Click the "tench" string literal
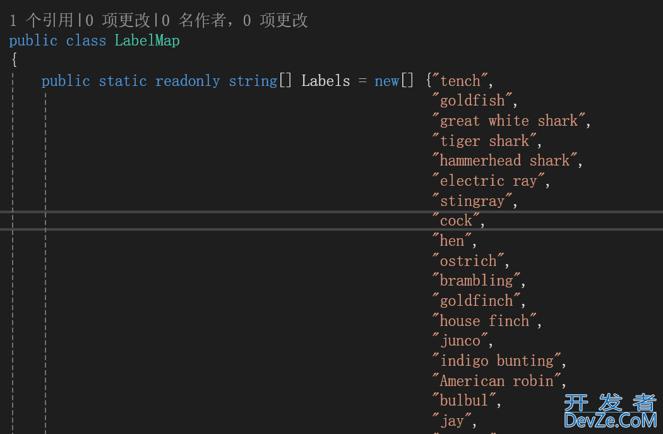The width and height of the screenshot is (663, 434). tap(460, 81)
